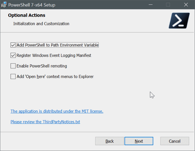
Task: Uncheck Add PowerShell to Path Environment Variable
Action: [13, 45]
